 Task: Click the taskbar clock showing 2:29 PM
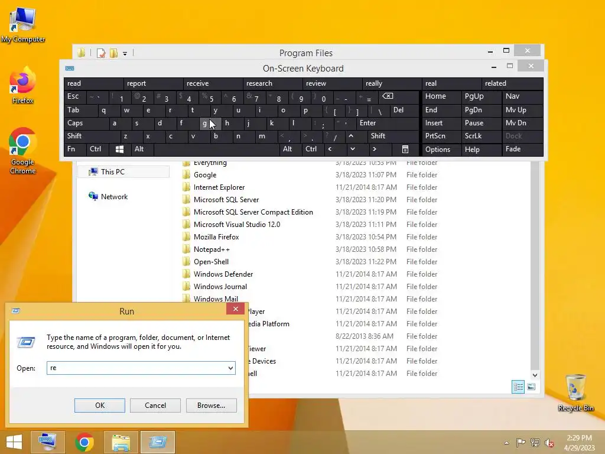pyautogui.click(x=579, y=443)
